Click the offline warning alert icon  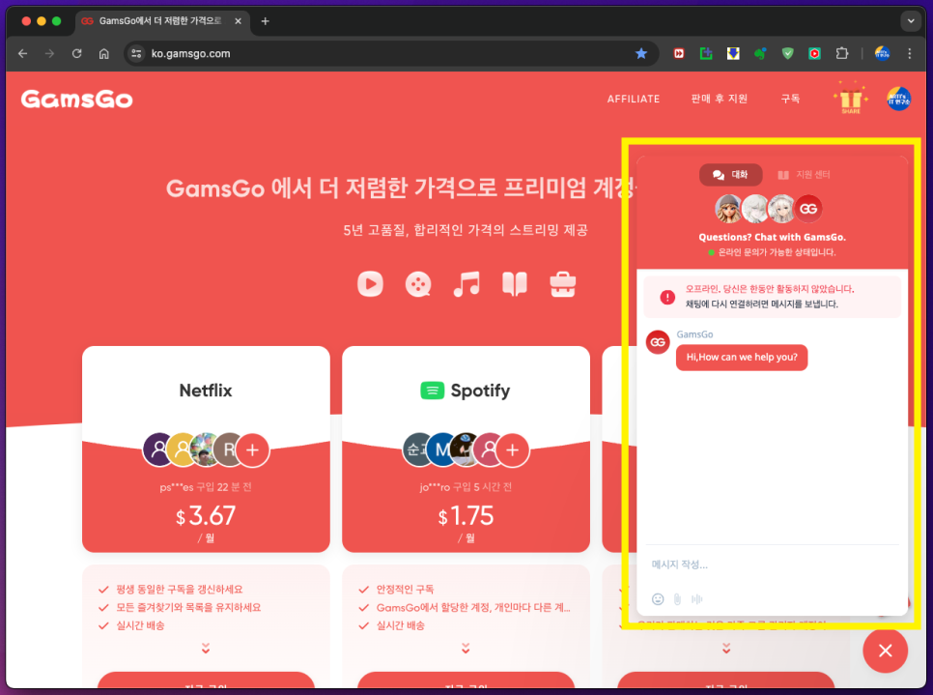(x=667, y=297)
